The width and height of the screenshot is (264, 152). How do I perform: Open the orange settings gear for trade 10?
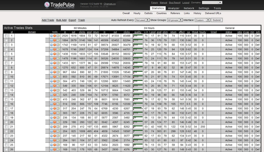coord(55,77)
